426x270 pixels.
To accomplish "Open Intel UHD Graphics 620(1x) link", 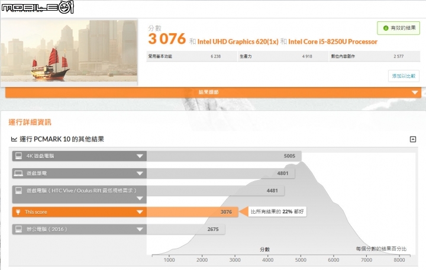I will click(x=238, y=41).
